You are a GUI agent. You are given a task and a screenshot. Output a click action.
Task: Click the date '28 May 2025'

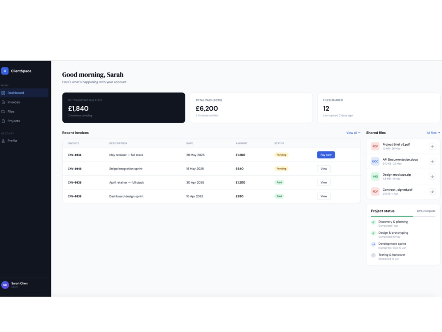click(x=195, y=155)
